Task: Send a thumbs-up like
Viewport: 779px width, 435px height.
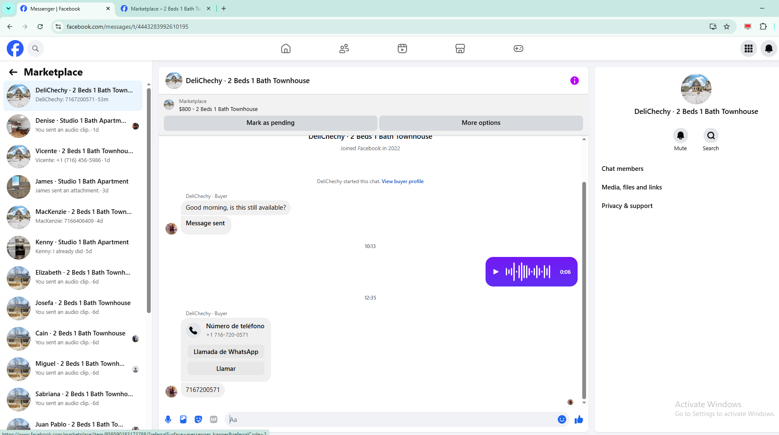Action: click(x=579, y=419)
